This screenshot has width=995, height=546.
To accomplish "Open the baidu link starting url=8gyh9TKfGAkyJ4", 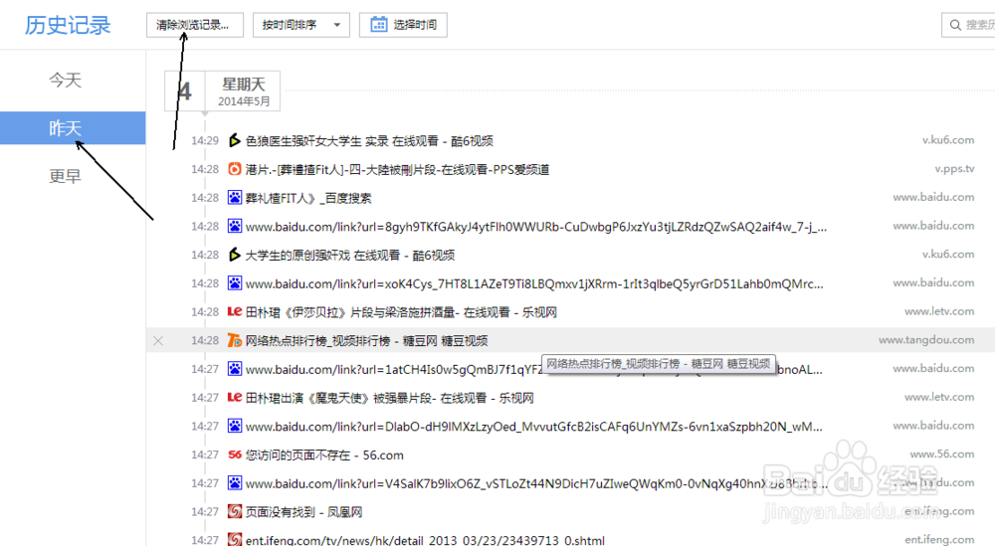I will tap(535, 227).
